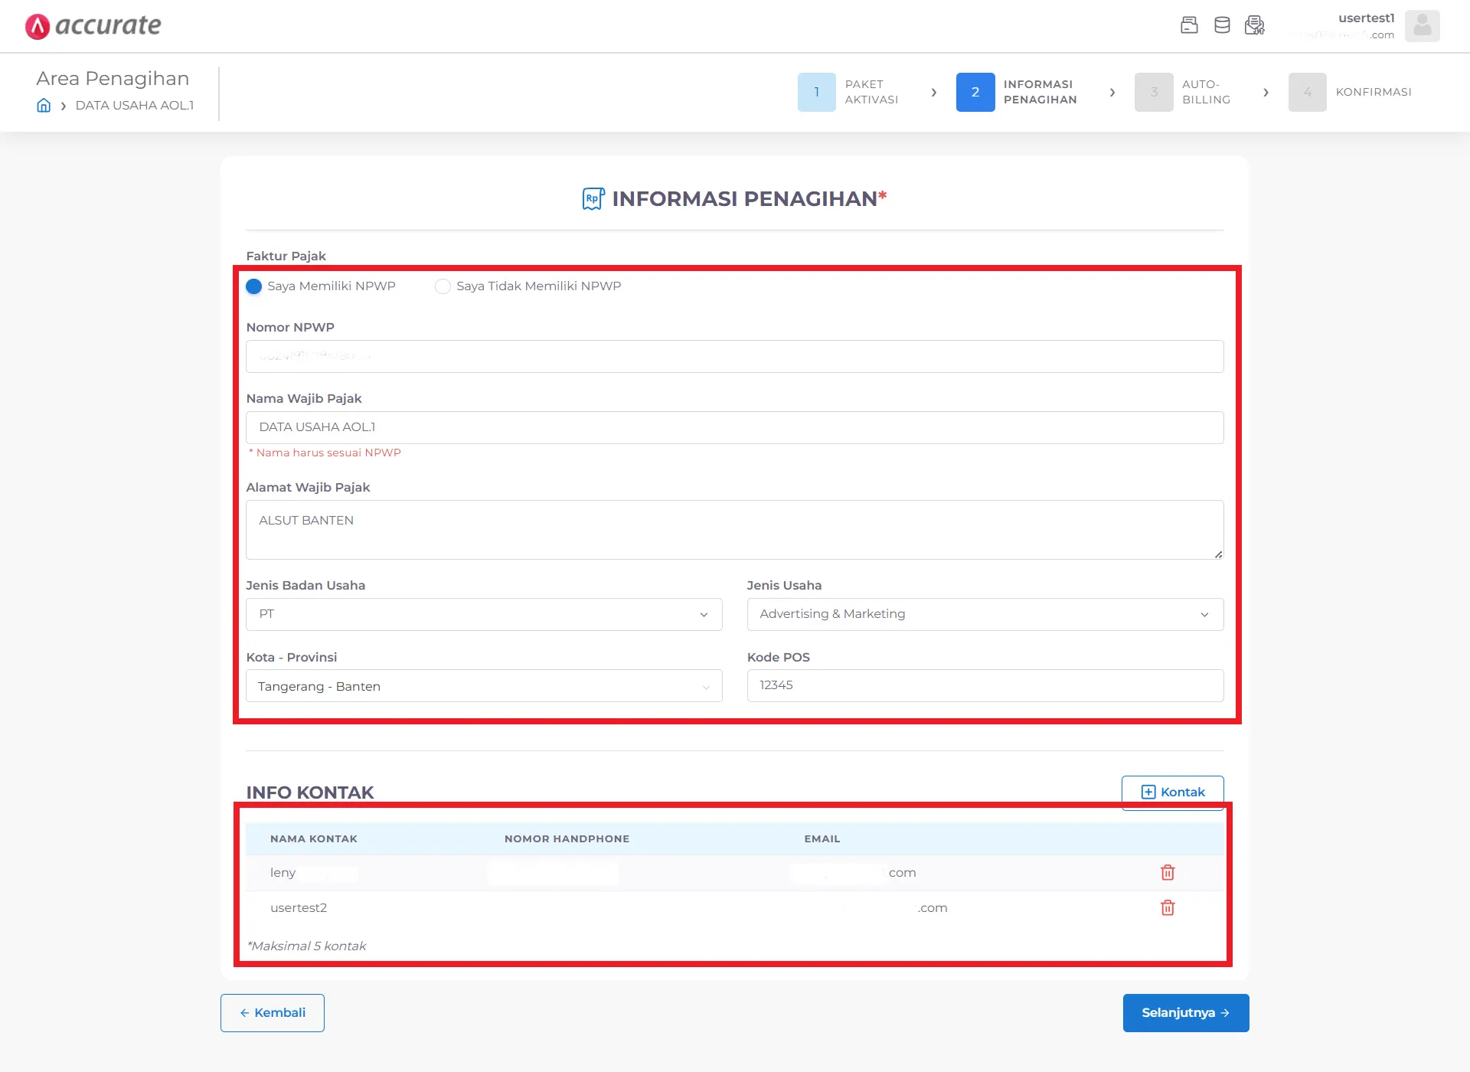Open the certificate mail icon in the header
1470x1072 pixels.
click(x=1255, y=25)
